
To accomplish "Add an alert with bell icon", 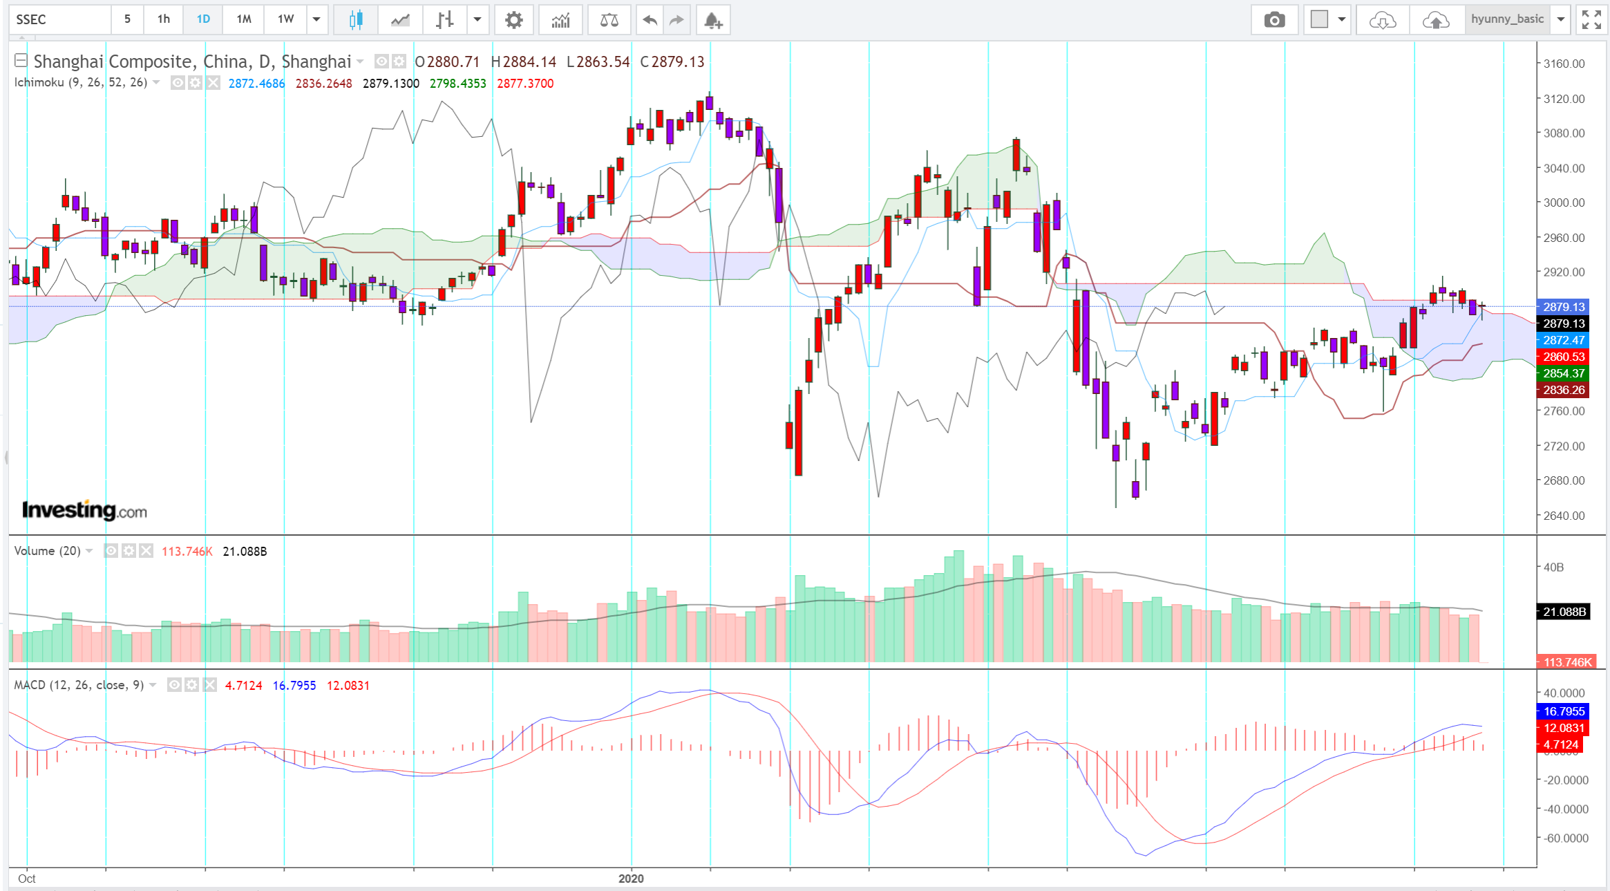I will (x=713, y=20).
